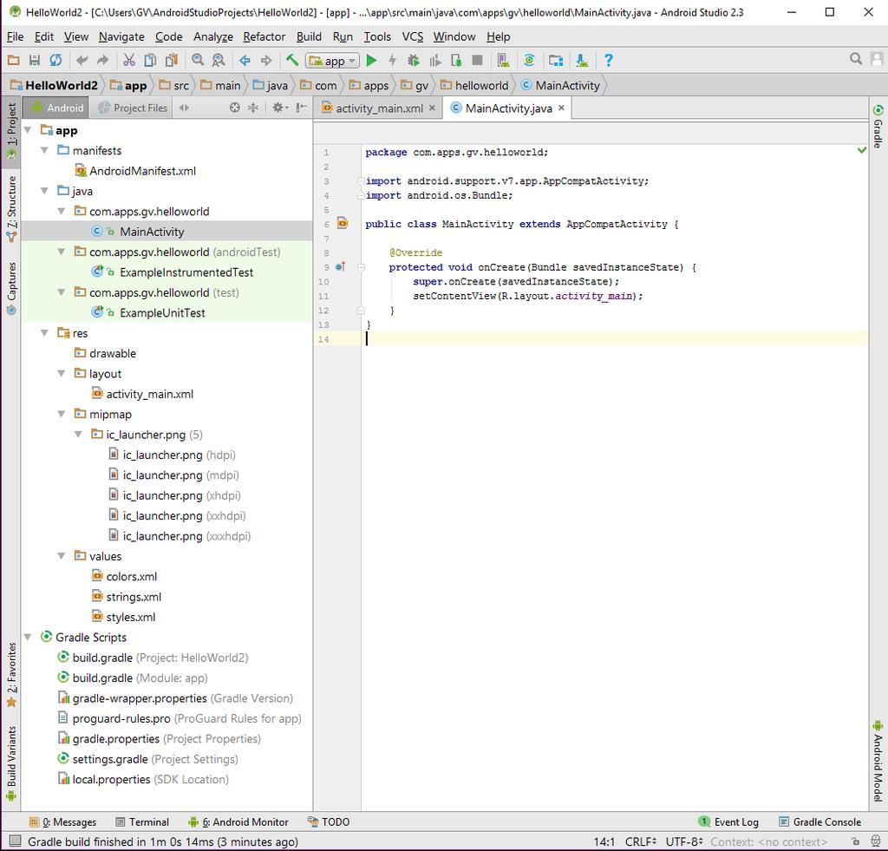Viewport: 888px width, 851px height.
Task: Open the run configuration app dropdown
Action: [x=332, y=61]
